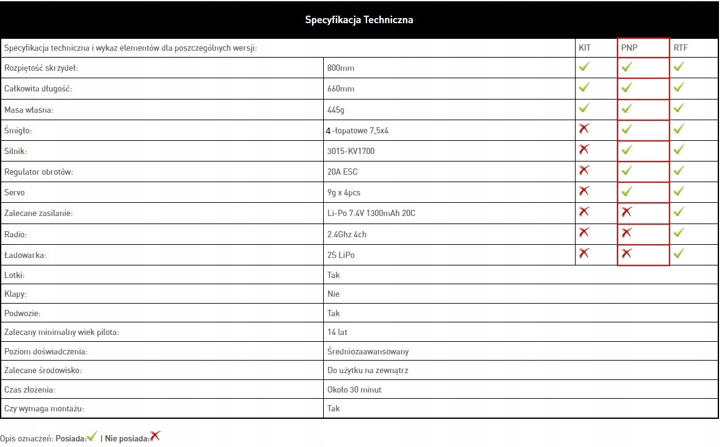Screen dimensions: 724x447
Task: Click the Średniozaawansowany experience level value
Action: coord(368,352)
